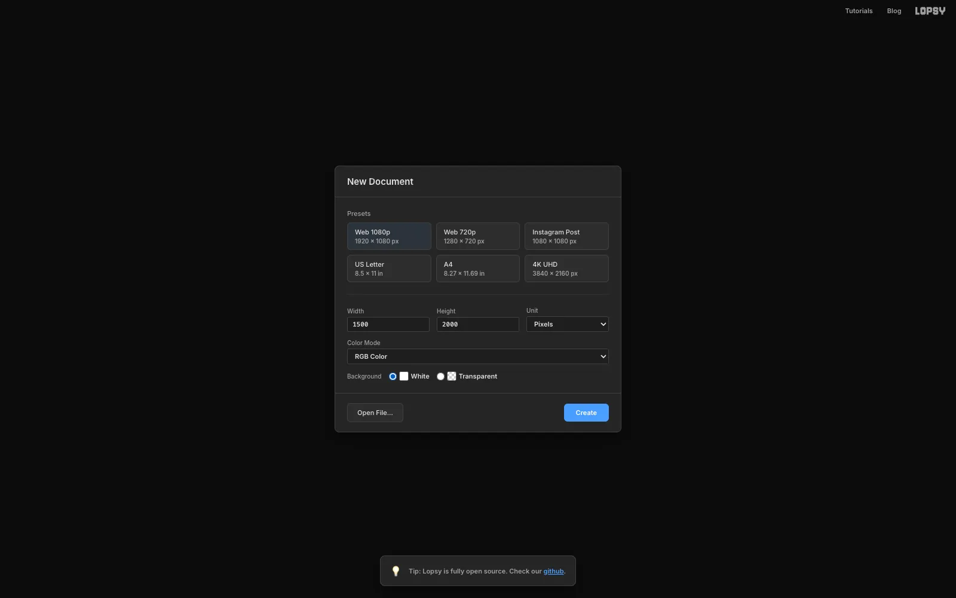
Task: Click the Width input field
Action: click(388, 324)
